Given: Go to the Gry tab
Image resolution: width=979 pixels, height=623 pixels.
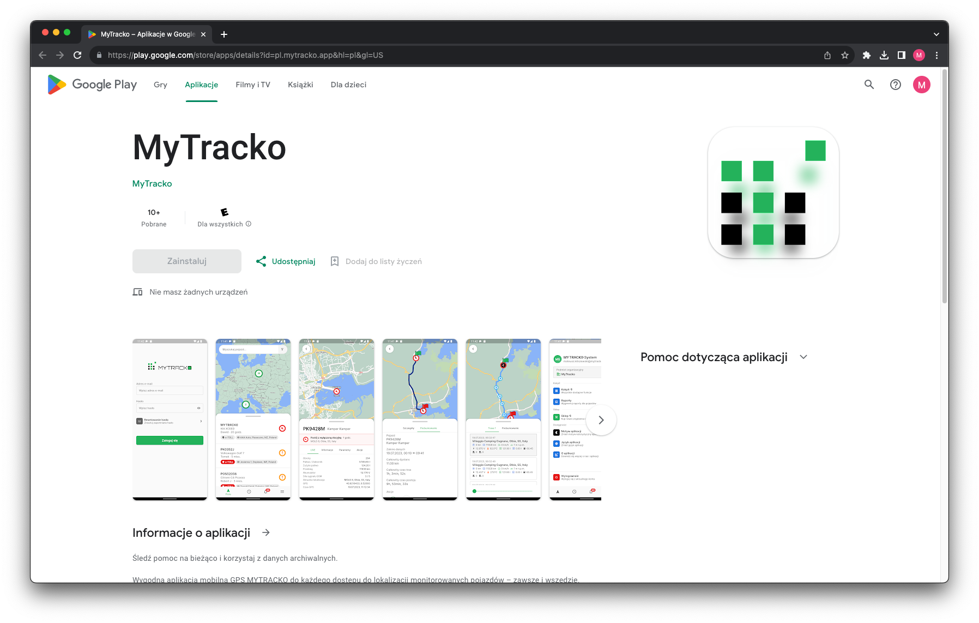Looking at the screenshot, I should 160,85.
